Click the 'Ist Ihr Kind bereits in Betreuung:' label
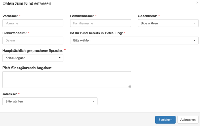200x126 pixels. click(x=97, y=33)
